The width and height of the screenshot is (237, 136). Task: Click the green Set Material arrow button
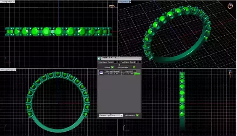tap(137, 115)
